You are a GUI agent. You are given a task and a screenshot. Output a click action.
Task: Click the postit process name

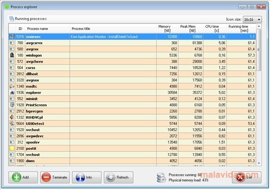pos(31,148)
